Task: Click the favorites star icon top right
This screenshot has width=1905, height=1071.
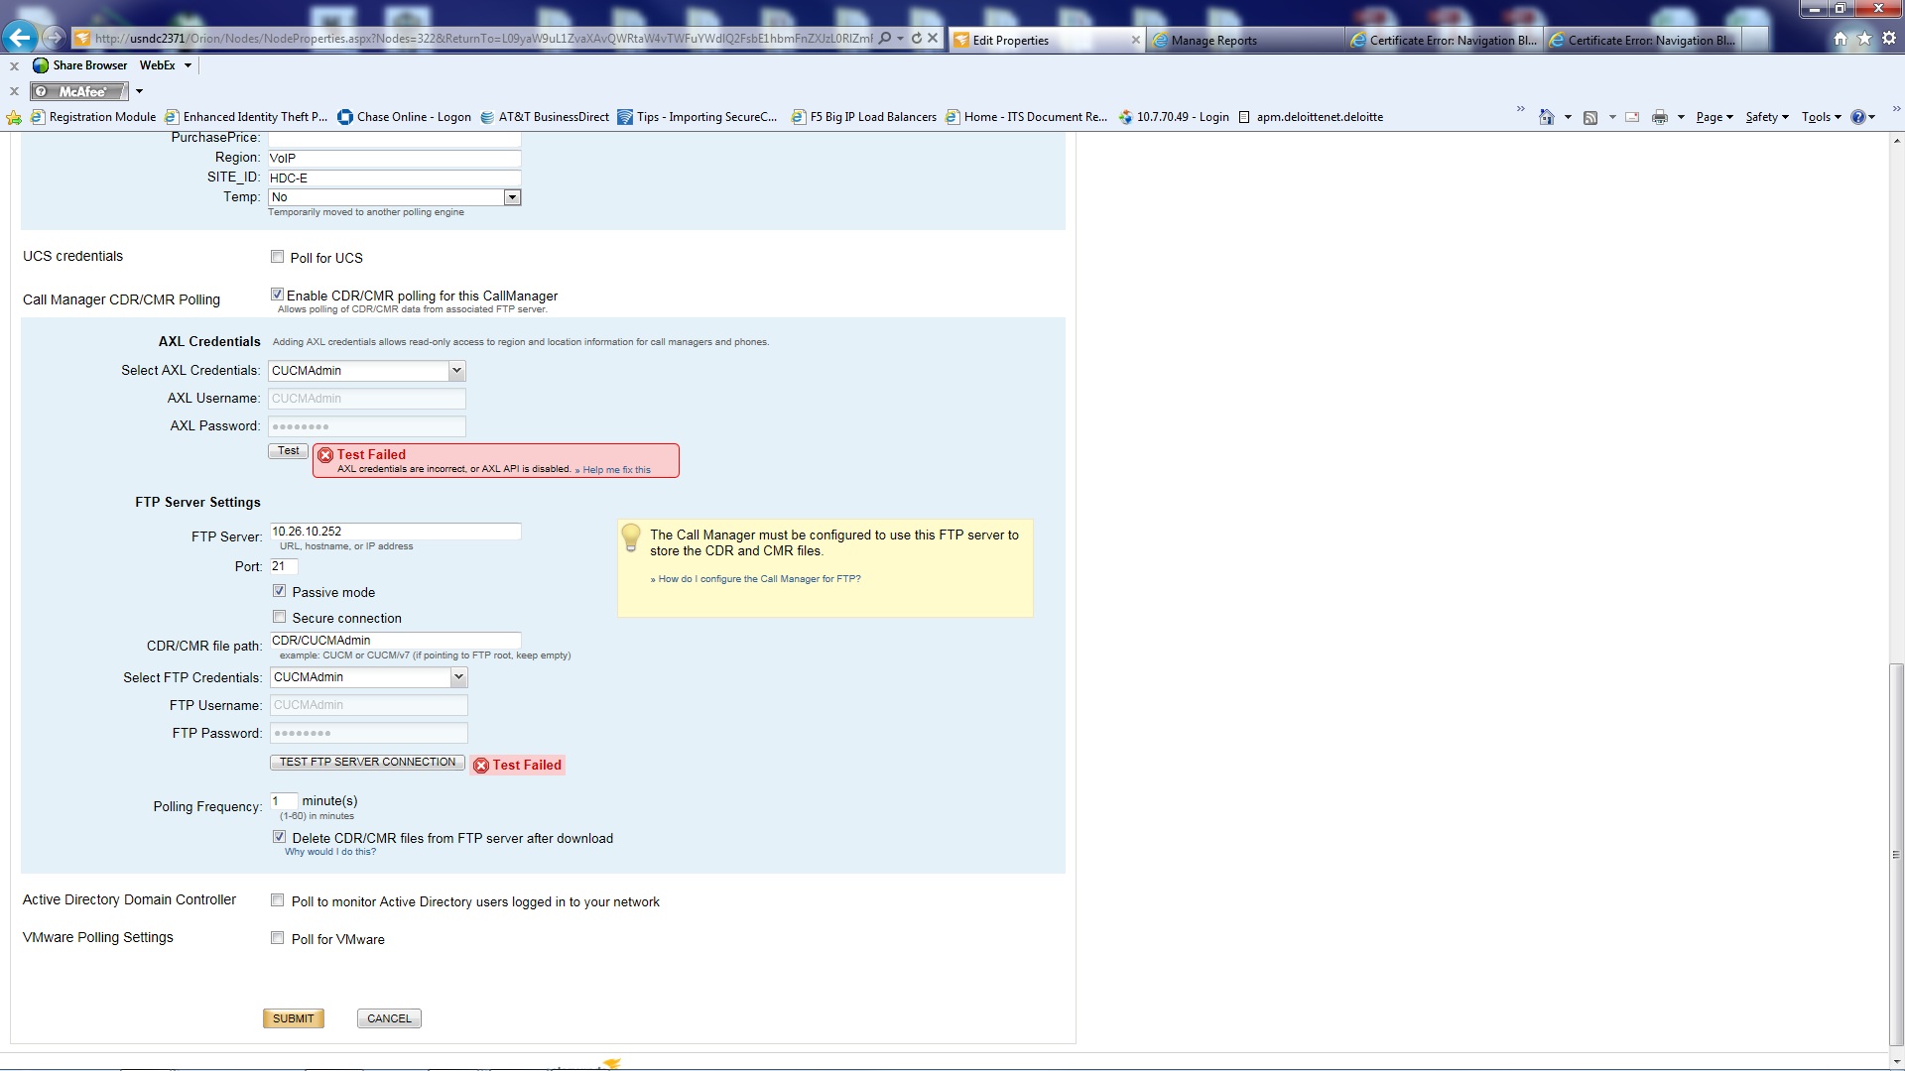Action: (x=1864, y=39)
